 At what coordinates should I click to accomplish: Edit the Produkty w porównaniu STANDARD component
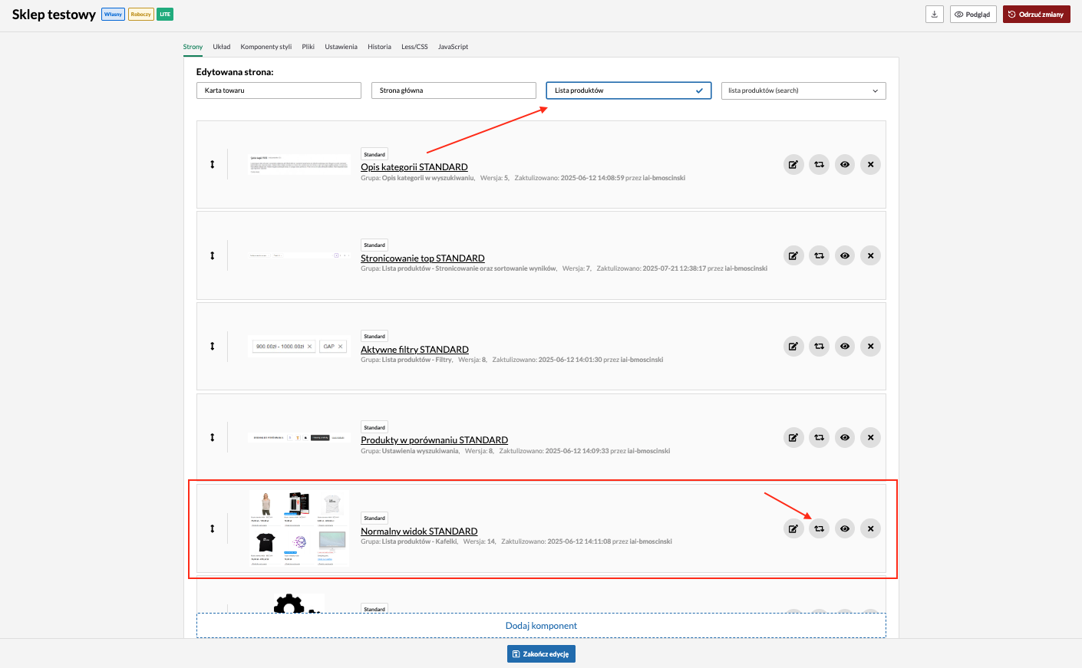point(793,438)
